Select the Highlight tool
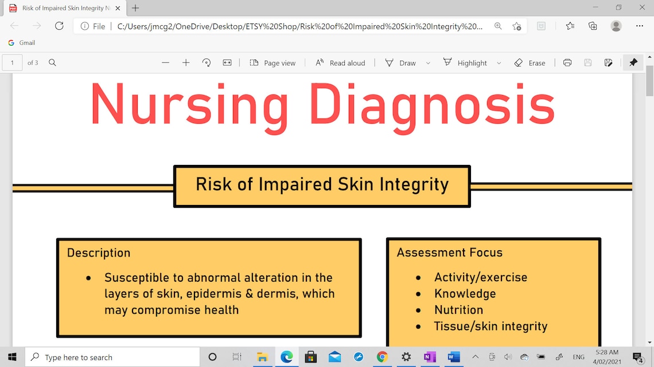The image size is (654, 367). tap(466, 62)
